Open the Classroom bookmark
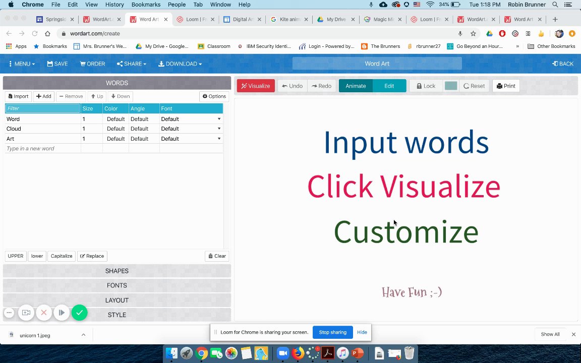Viewport: 581px width, 363px height. click(x=214, y=46)
